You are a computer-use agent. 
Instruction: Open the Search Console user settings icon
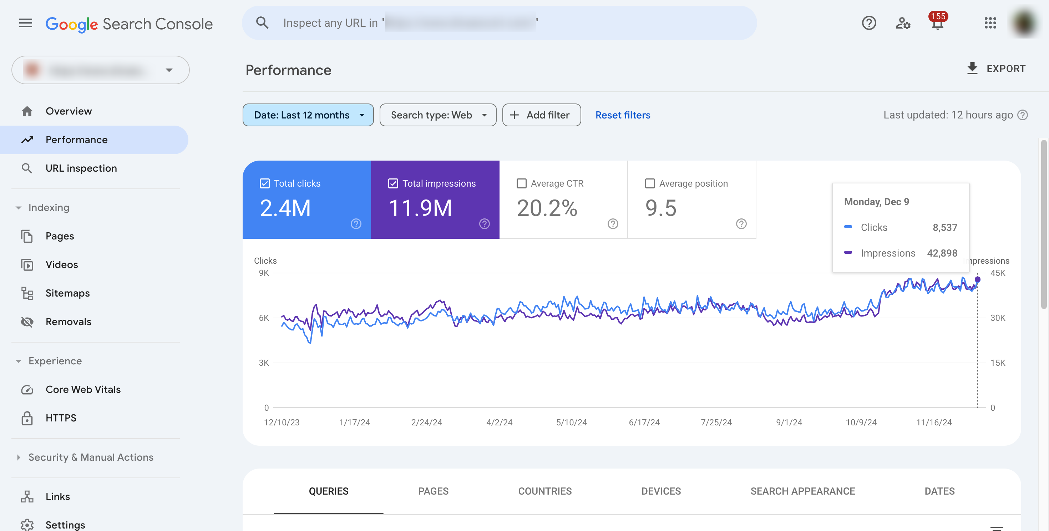[902, 23]
